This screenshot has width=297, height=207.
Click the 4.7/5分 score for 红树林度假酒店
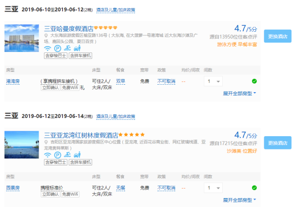pos(246,135)
